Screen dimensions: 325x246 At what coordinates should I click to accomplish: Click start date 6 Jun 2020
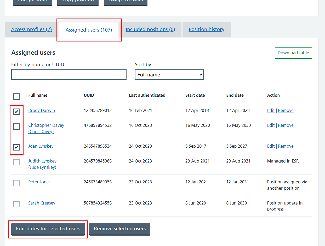[x=196, y=203]
